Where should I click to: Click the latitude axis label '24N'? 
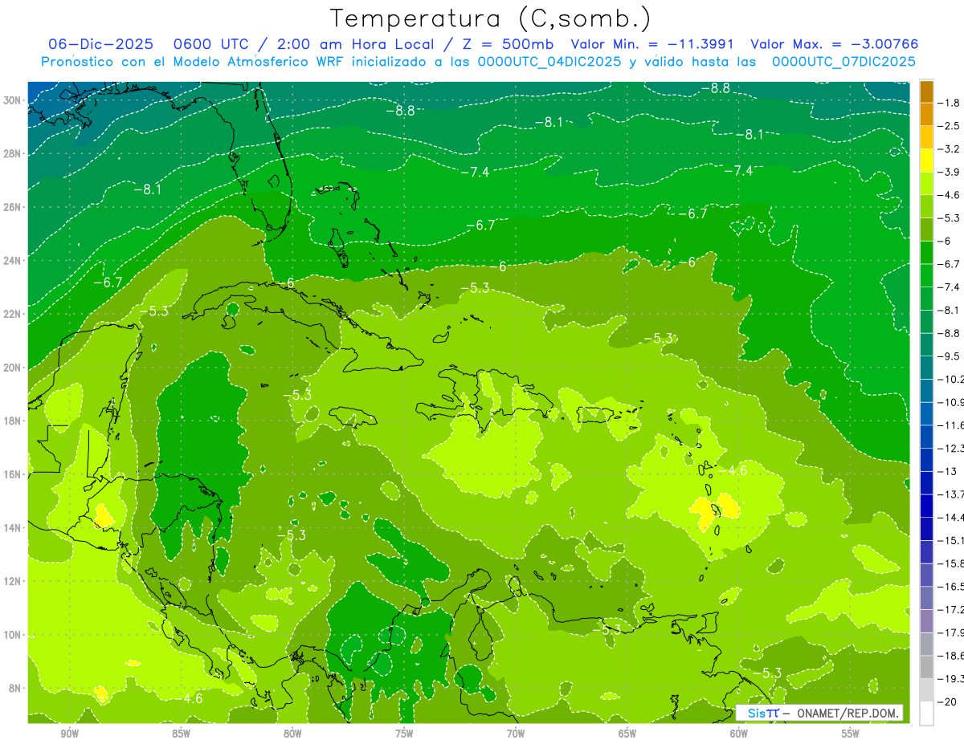(13, 261)
